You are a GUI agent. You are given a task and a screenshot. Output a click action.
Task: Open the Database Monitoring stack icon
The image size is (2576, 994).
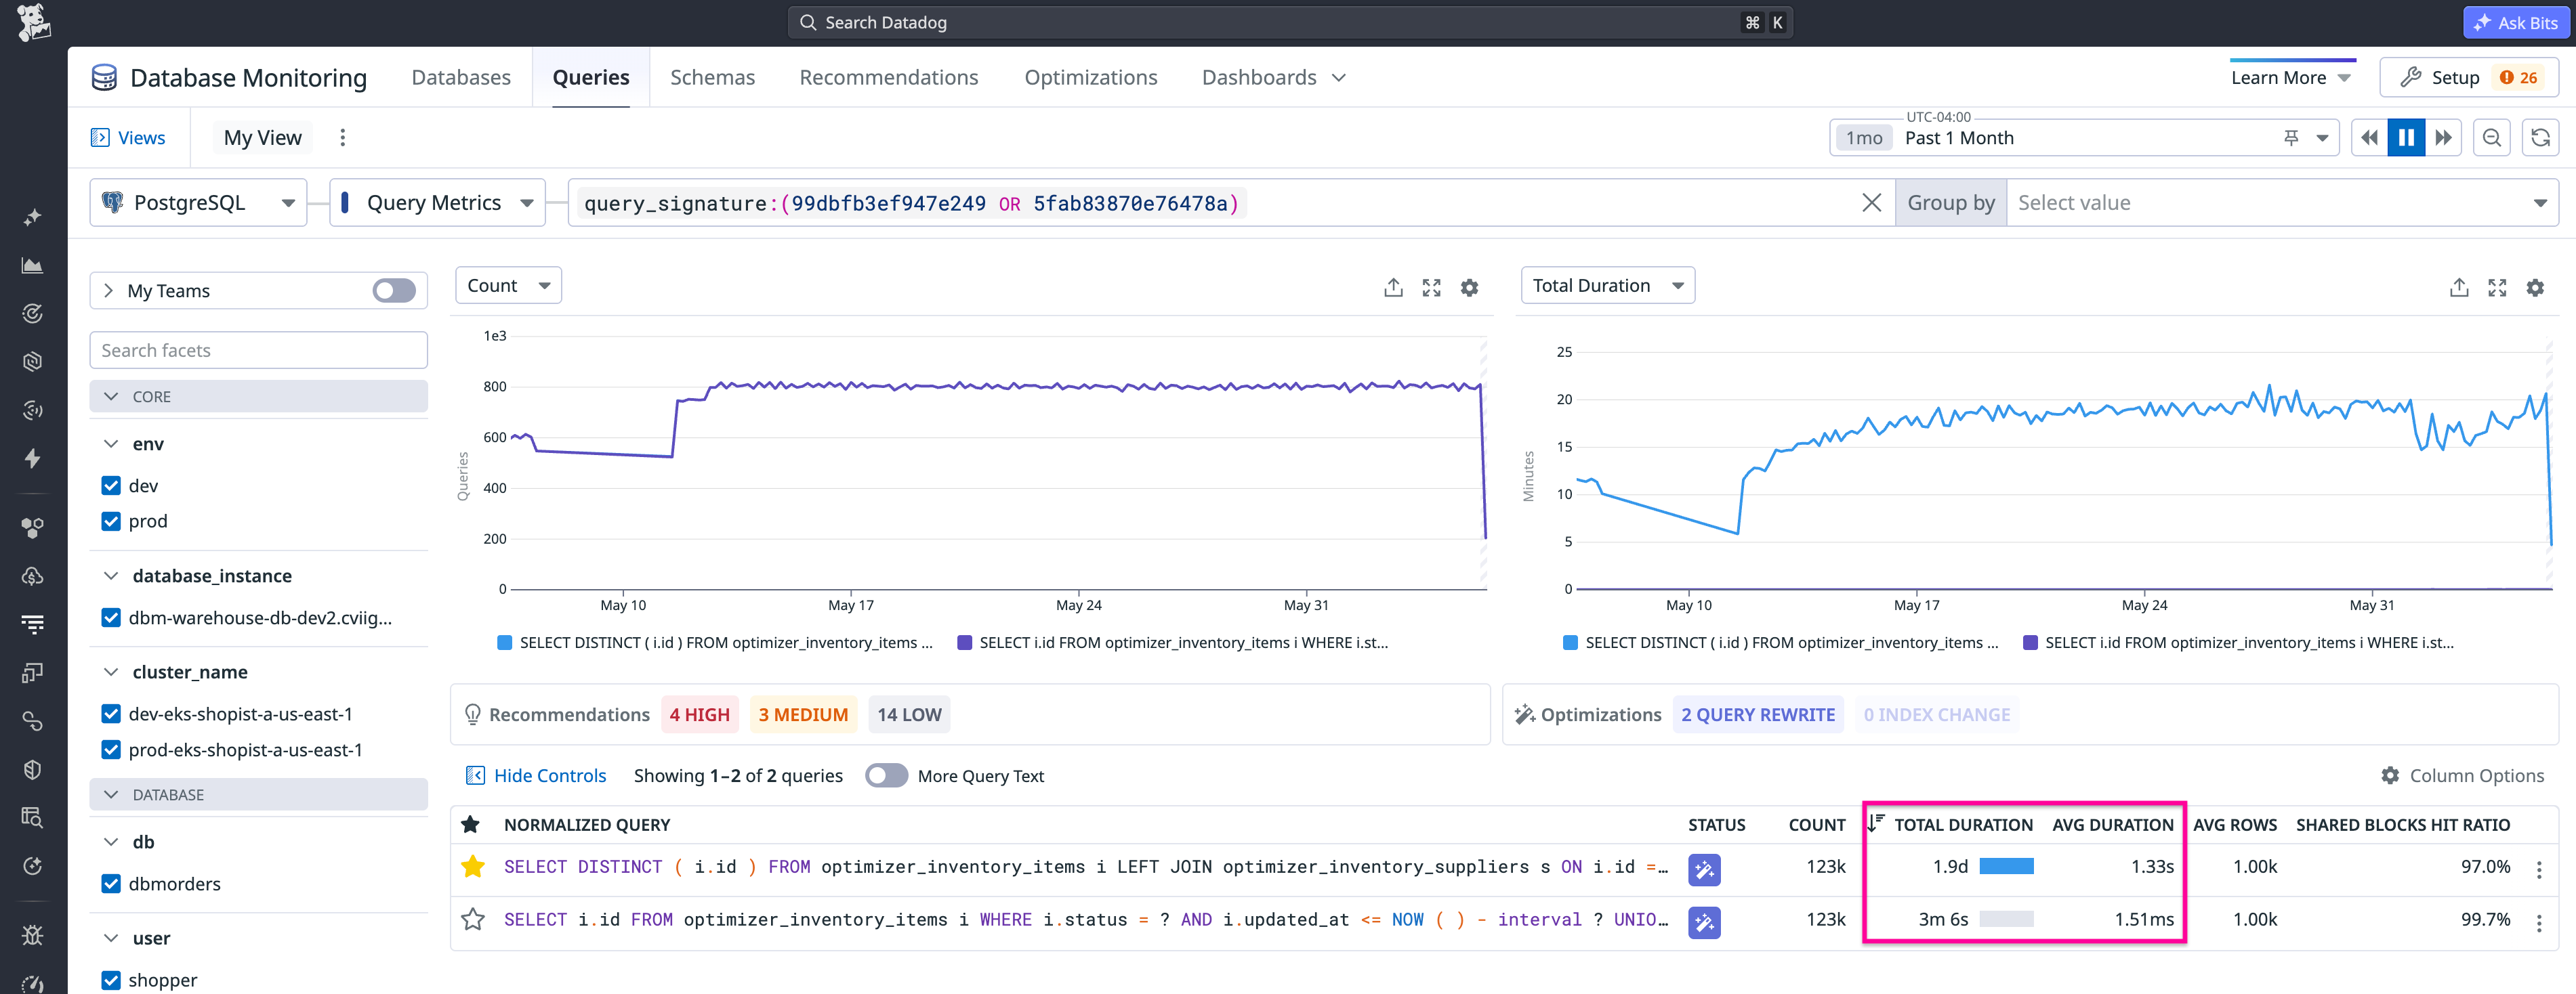pos(104,78)
